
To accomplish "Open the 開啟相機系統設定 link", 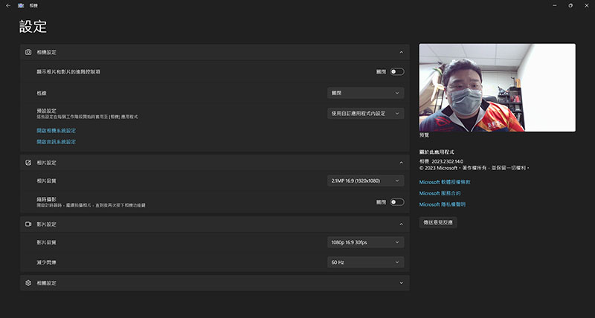I will 57,130.
